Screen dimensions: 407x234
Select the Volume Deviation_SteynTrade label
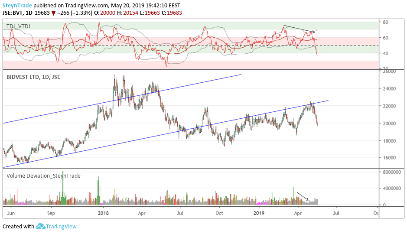pos(43,175)
